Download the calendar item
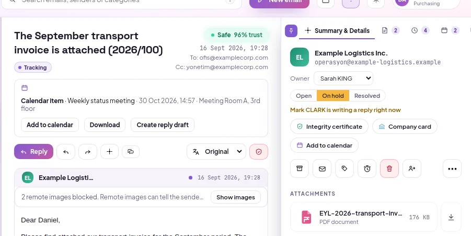471x236 pixels. click(105, 125)
